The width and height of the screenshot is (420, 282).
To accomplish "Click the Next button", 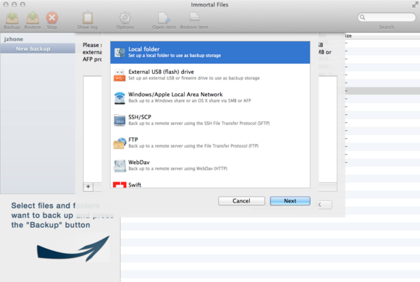I will pos(290,201).
